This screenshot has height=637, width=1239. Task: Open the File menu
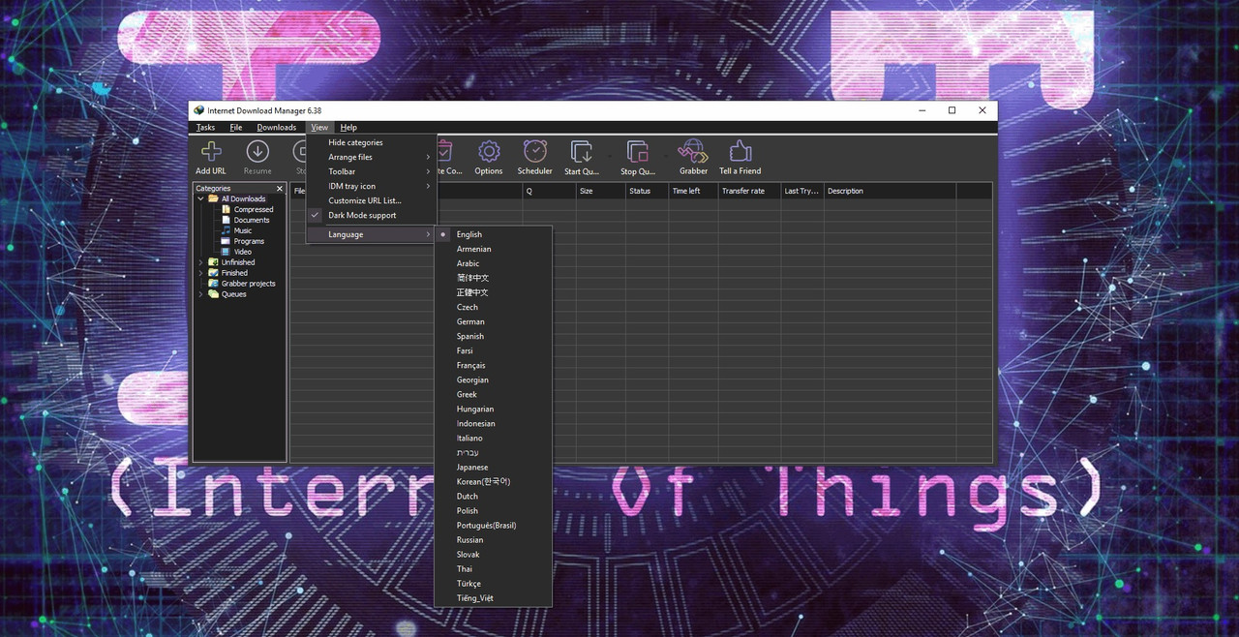pyautogui.click(x=236, y=127)
